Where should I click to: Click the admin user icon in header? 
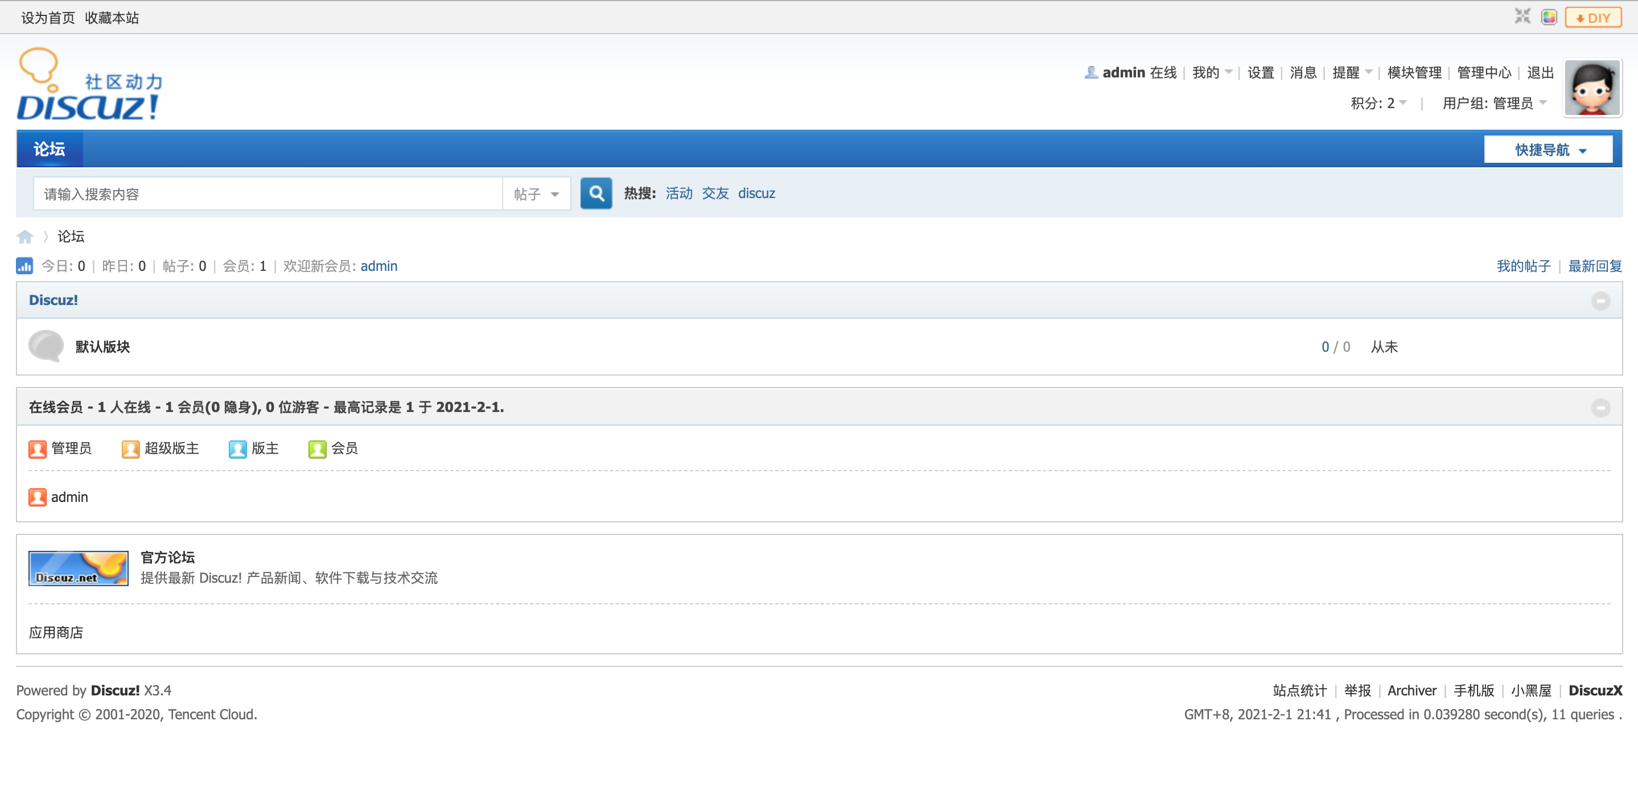click(1091, 72)
